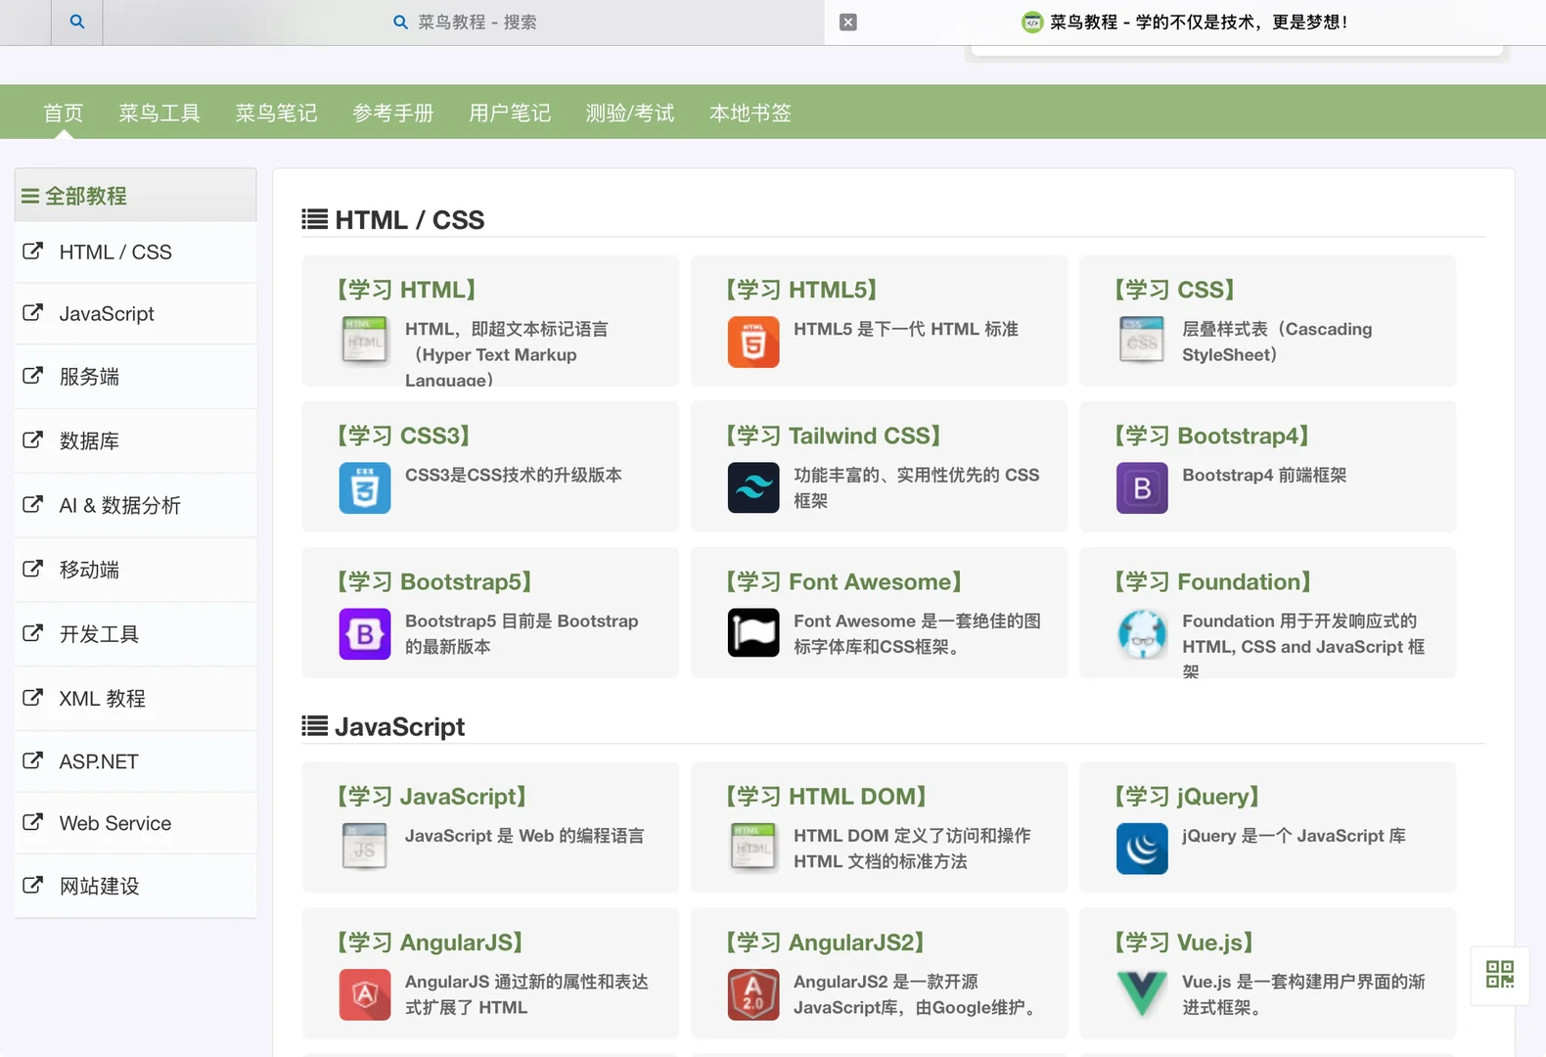This screenshot has width=1546, height=1057.
Task: Click the hamburger icon next to 全部教程
Action: pos(30,196)
